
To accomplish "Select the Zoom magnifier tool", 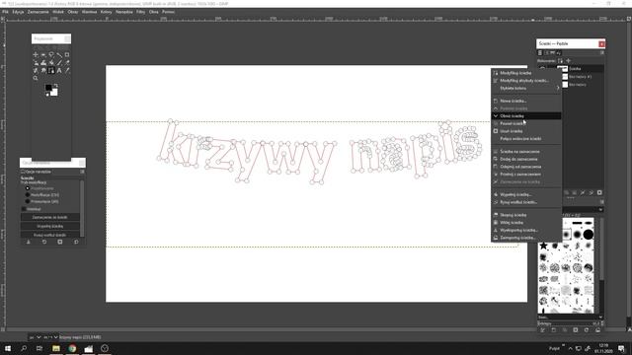I will tap(36, 78).
